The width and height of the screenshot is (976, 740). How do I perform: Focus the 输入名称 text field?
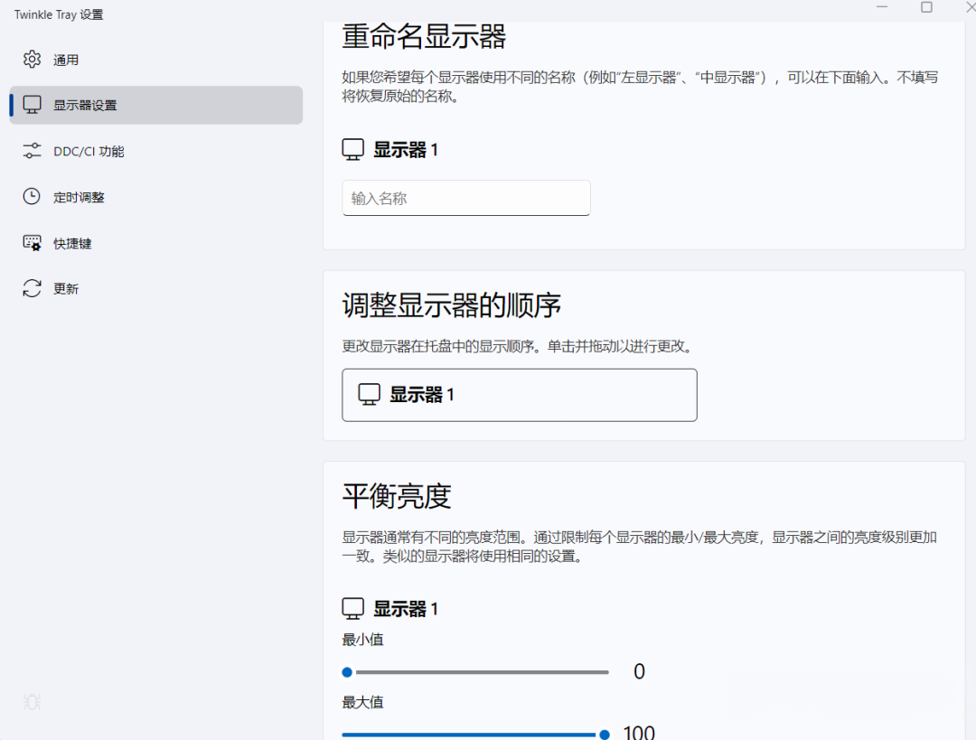click(x=466, y=198)
